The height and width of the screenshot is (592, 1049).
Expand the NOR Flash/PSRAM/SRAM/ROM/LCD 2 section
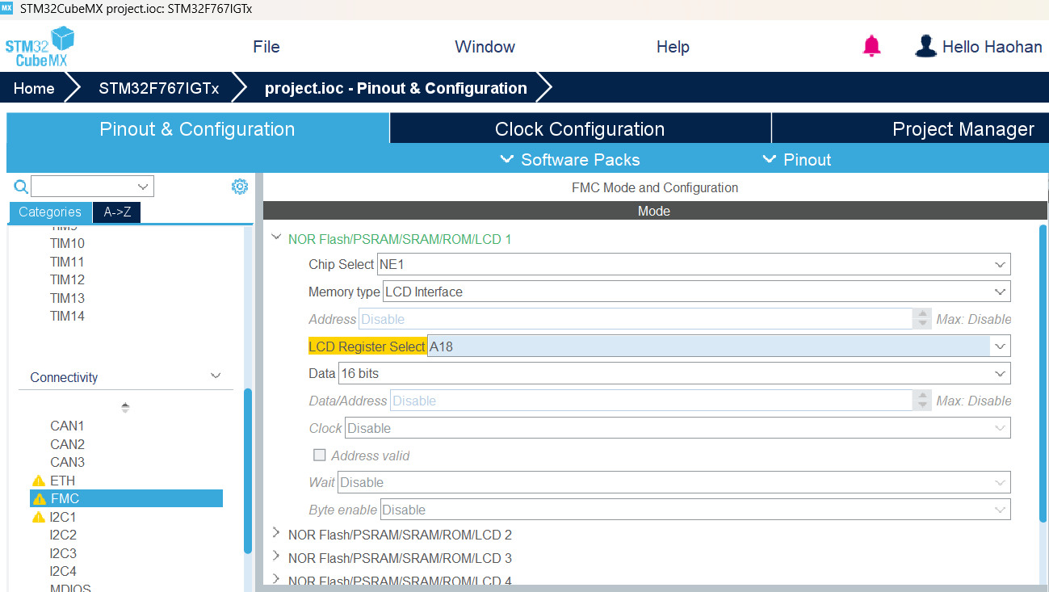click(276, 534)
